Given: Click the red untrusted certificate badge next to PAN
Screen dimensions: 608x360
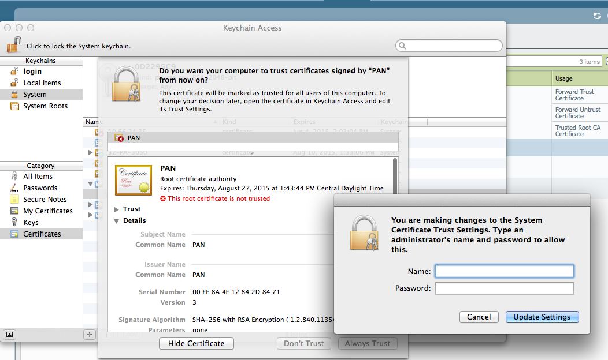Looking at the screenshot, I should (x=120, y=138).
